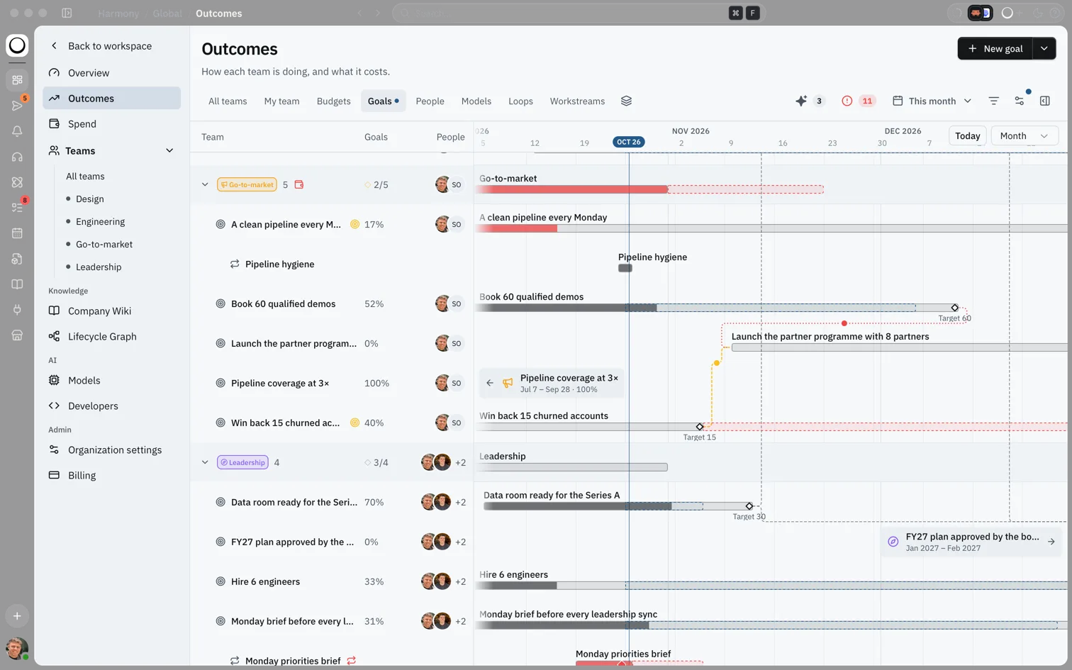Switch to the Budgets tab
Image resolution: width=1072 pixels, height=670 pixels.
point(334,101)
